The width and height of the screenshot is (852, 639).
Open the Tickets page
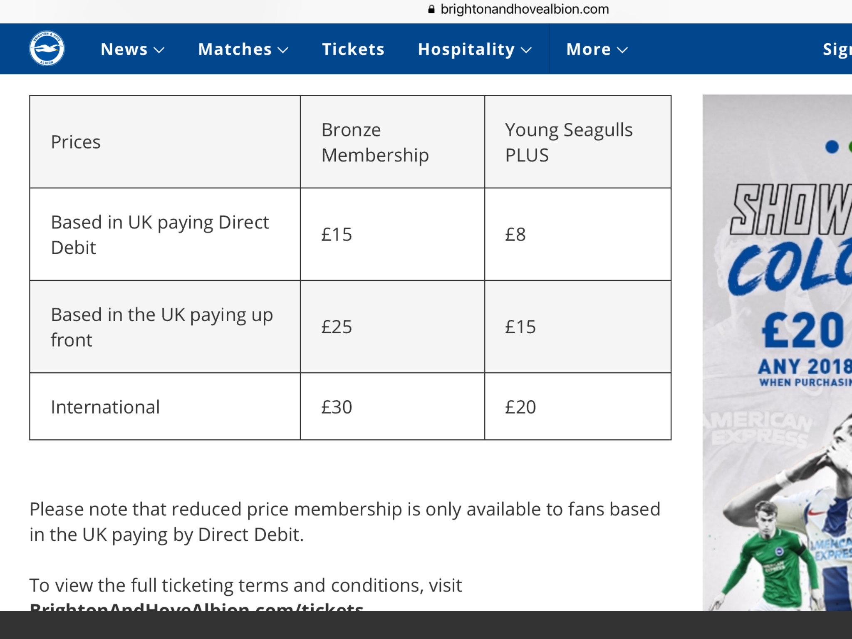353,49
